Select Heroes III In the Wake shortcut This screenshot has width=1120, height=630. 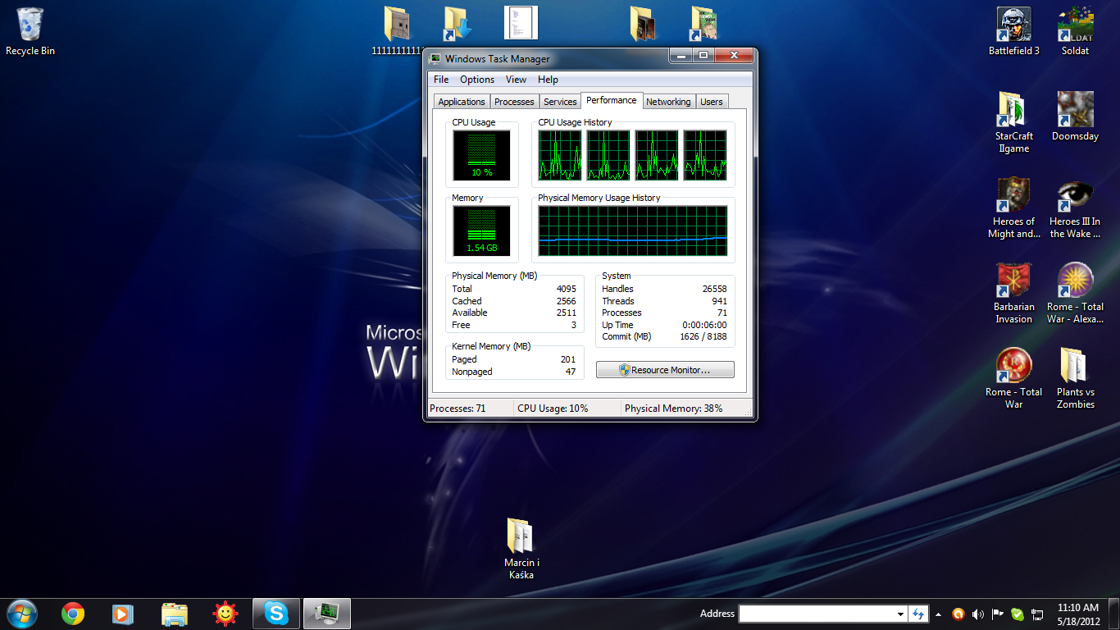pyautogui.click(x=1075, y=208)
